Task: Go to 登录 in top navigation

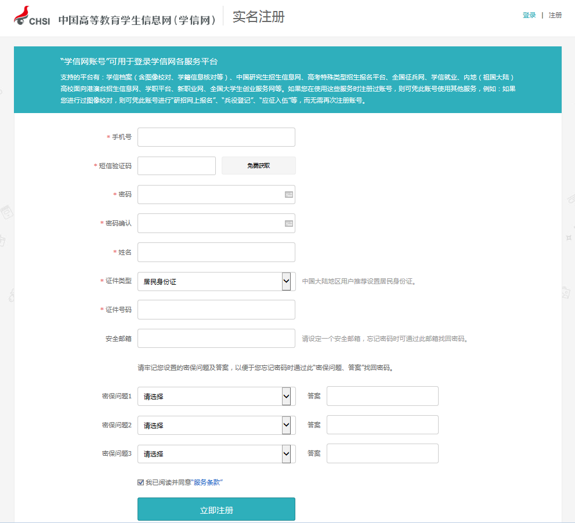Action: pyautogui.click(x=529, y=16)
